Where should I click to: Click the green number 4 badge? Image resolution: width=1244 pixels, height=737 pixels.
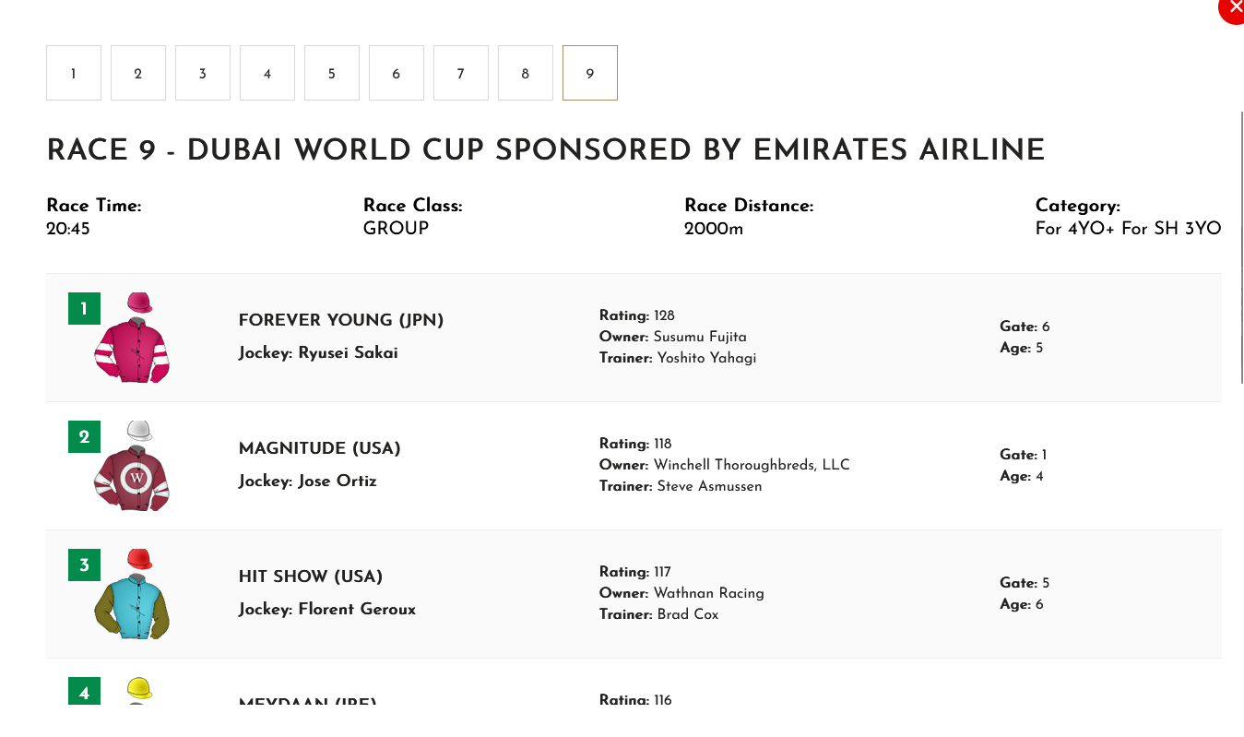click(x=84, y=691)
